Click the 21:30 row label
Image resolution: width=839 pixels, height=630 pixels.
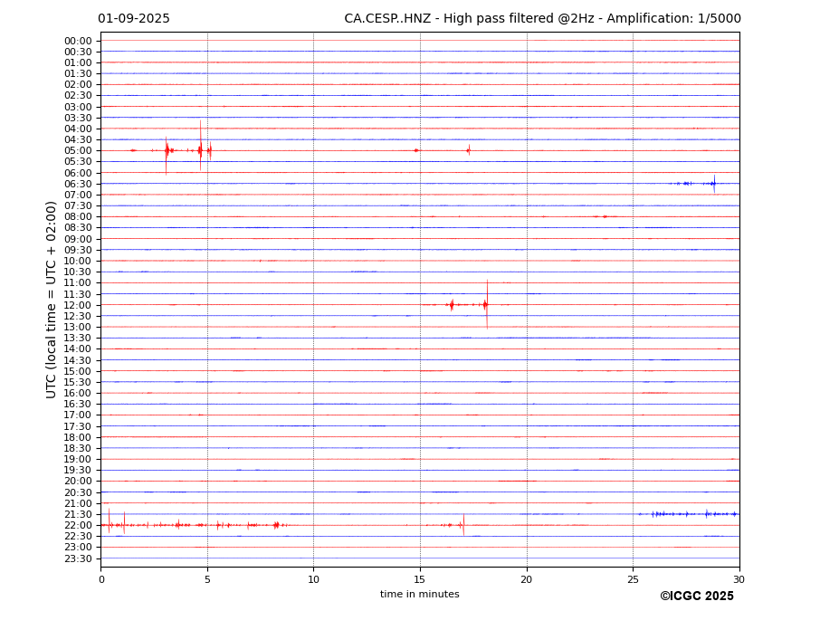point(78,514)
